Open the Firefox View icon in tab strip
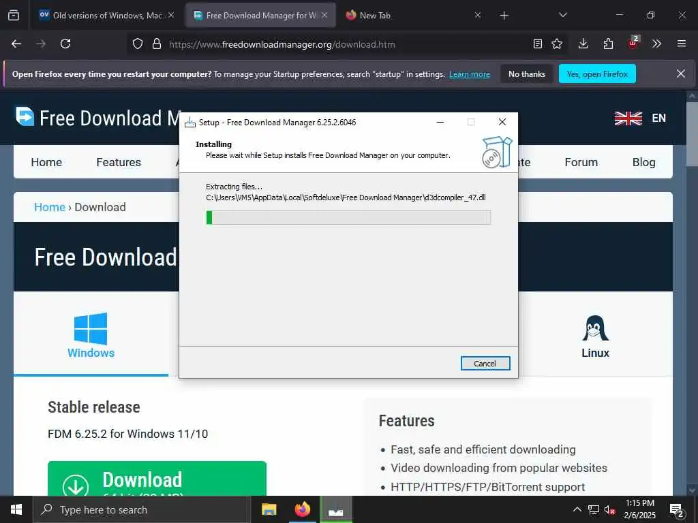 [14, 15]
